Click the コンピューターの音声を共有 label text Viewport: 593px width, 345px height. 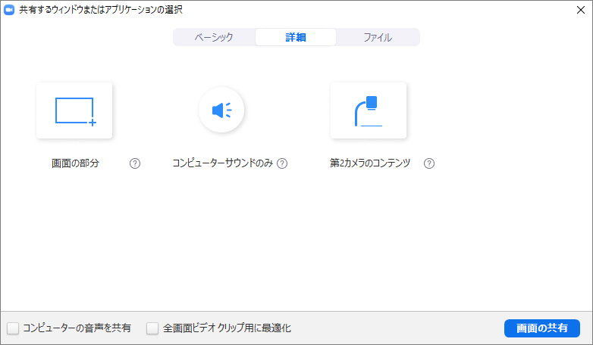pyautogui.click(x=77, y=328)
